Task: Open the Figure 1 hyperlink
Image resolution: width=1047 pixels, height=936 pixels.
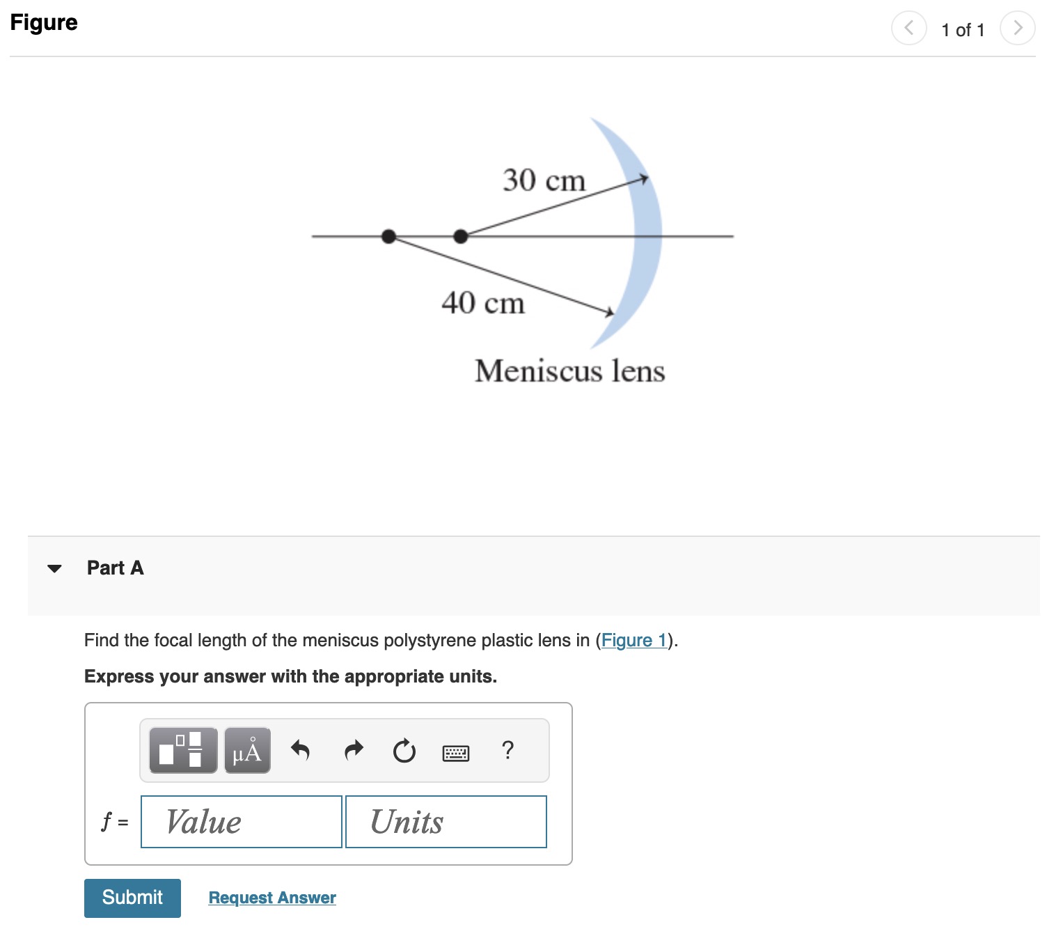Action: (x=634, y=640)
